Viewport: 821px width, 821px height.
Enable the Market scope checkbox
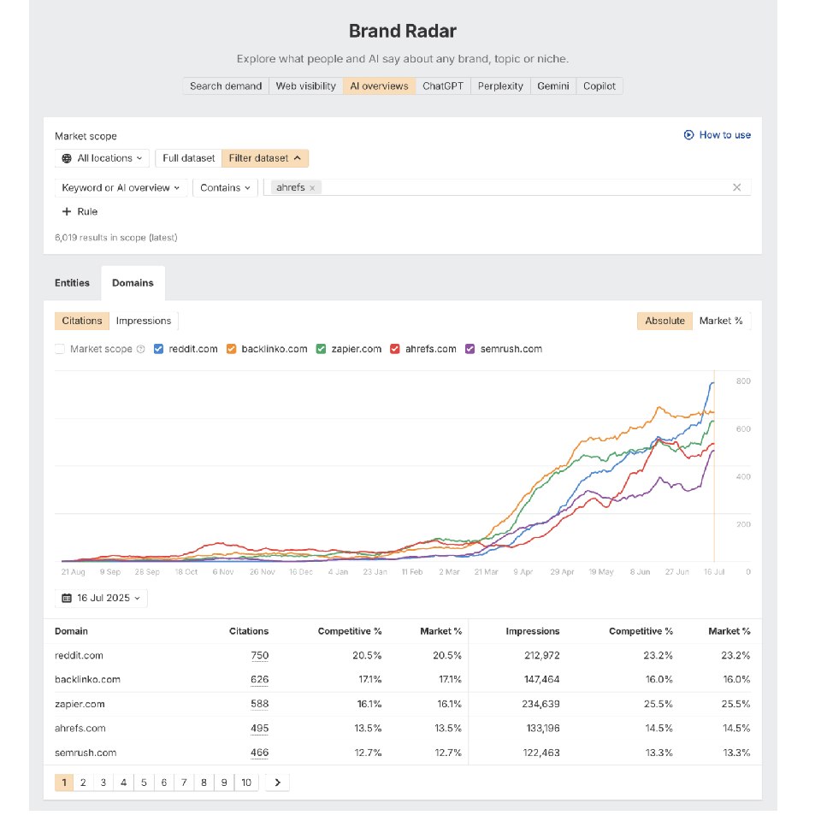click(60, 349)
